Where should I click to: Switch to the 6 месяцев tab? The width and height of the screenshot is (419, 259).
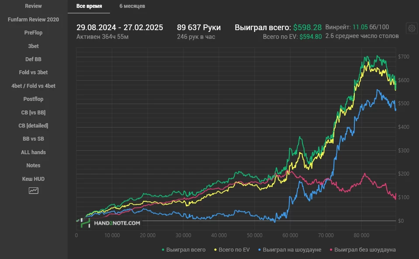coord(132,6)
